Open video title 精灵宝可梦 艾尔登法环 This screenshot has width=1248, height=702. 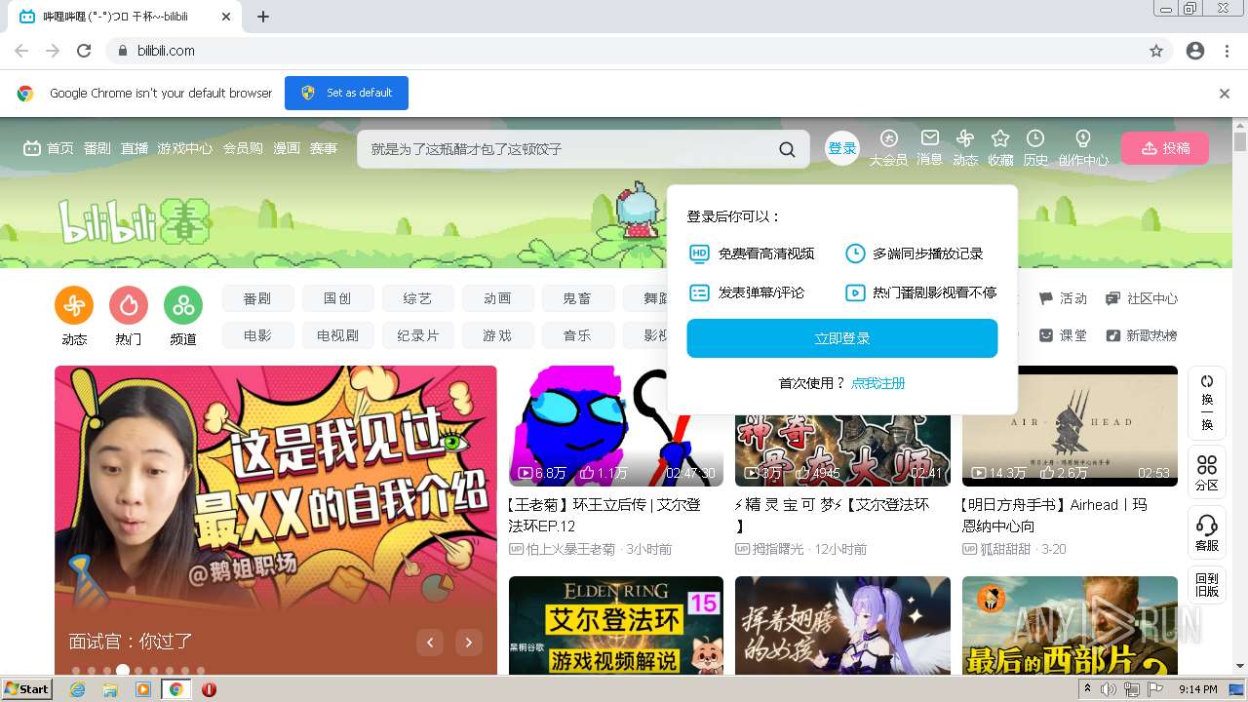832,515
